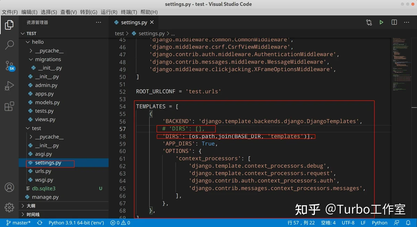Expand the 时间线 timeline section
Viewport: 417px width, 227px height.
click(x=64, y=214)
